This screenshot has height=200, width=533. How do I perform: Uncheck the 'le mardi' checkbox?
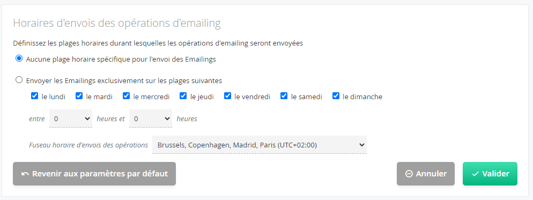[x=79, y=96]
